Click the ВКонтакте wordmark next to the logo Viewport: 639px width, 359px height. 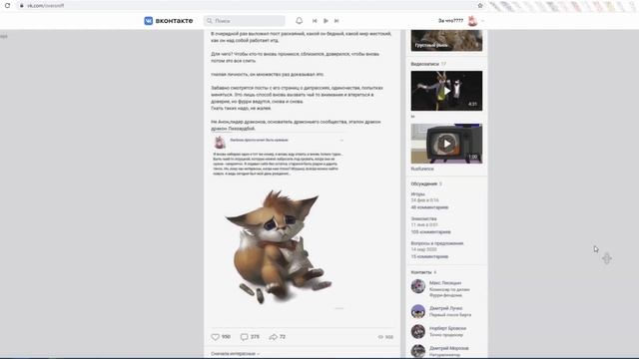[174, 21]
